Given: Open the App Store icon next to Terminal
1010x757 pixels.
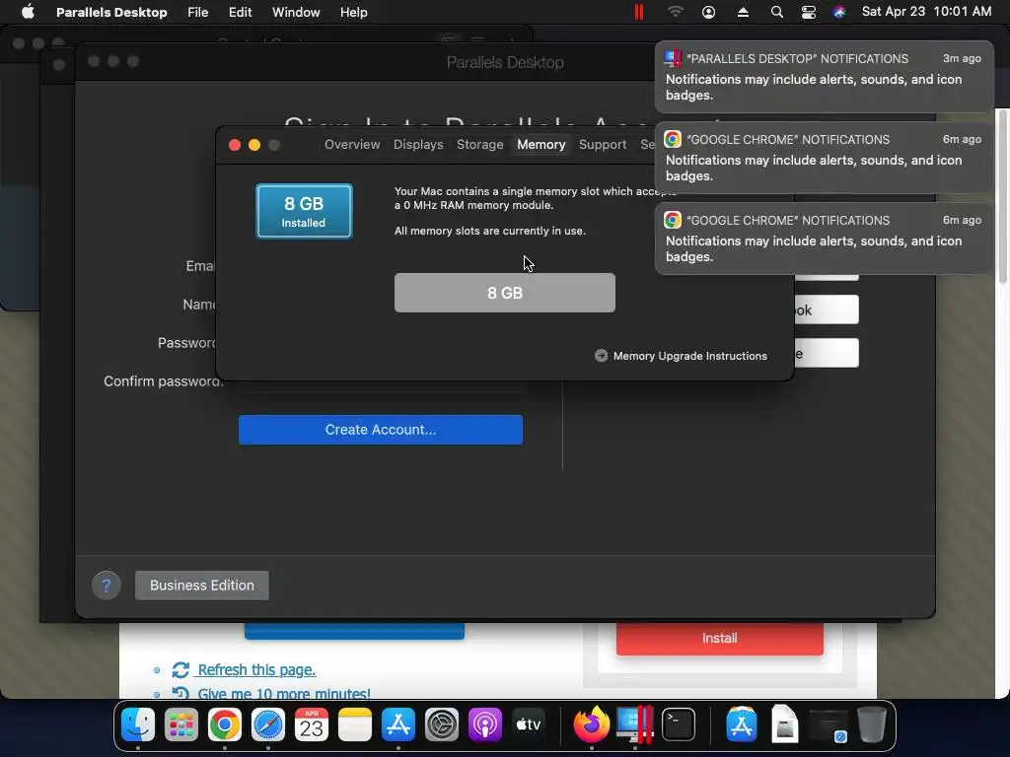Looking at the screenshot, I should [x=742, y=724].
